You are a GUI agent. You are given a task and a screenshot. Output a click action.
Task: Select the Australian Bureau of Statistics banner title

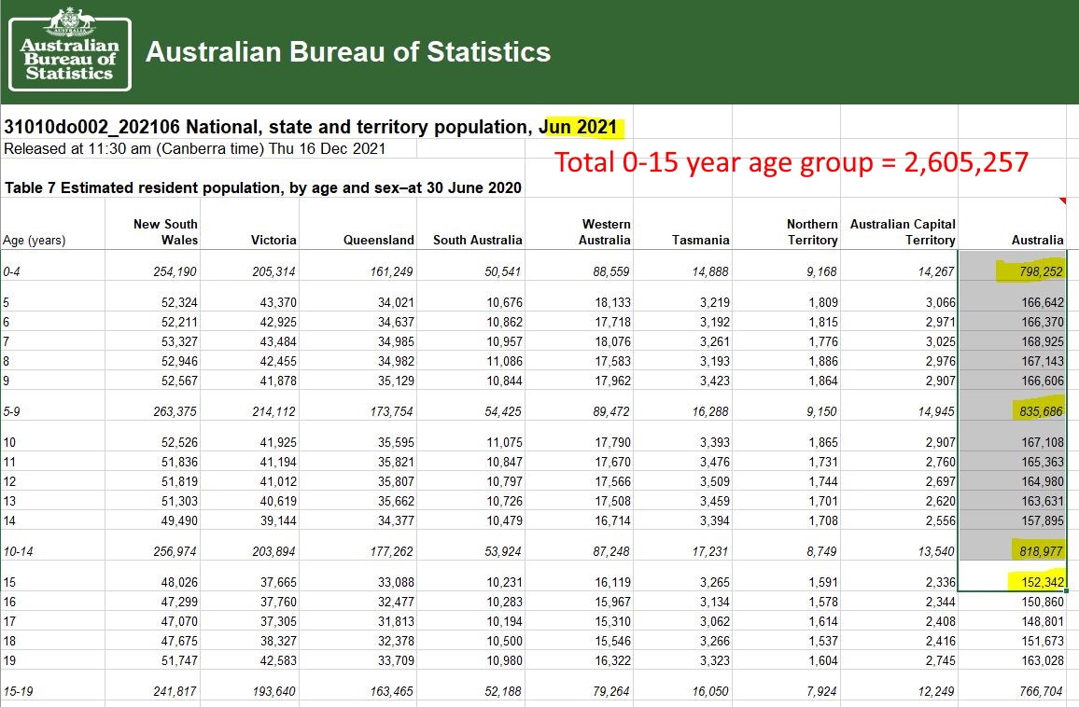click(x=347, y=51)
